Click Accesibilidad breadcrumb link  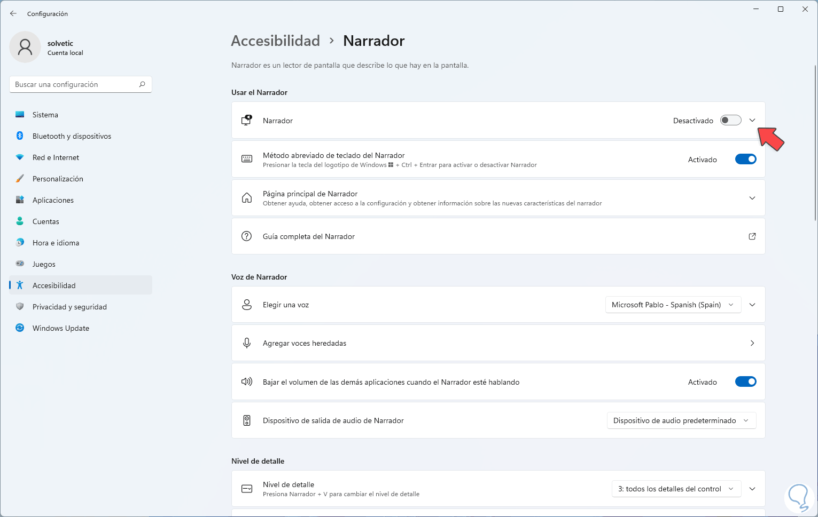[275, 41]
